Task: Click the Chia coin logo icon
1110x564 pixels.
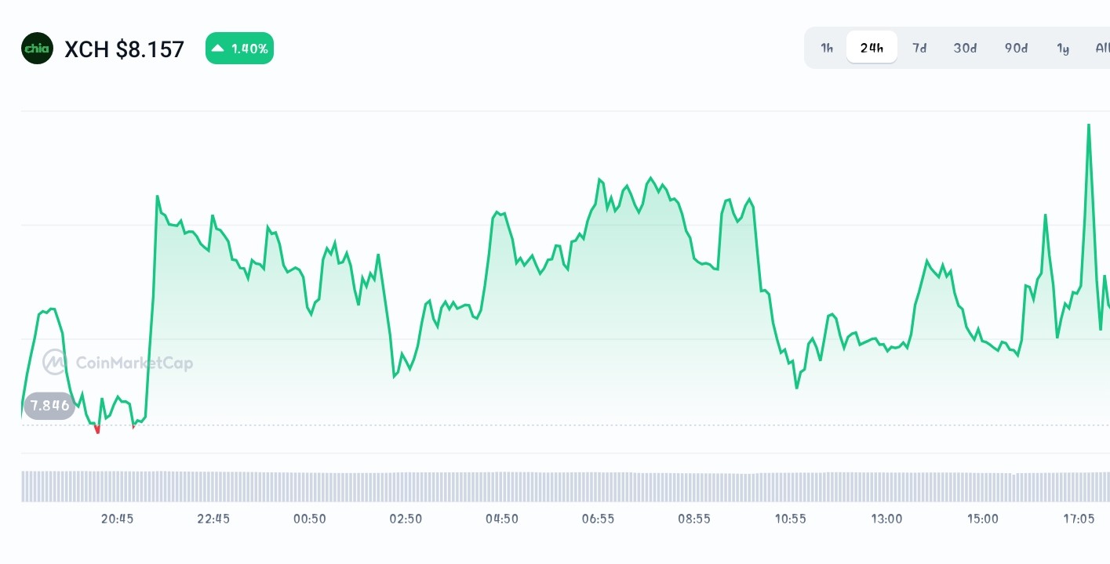Action: [x=37, y=48]
